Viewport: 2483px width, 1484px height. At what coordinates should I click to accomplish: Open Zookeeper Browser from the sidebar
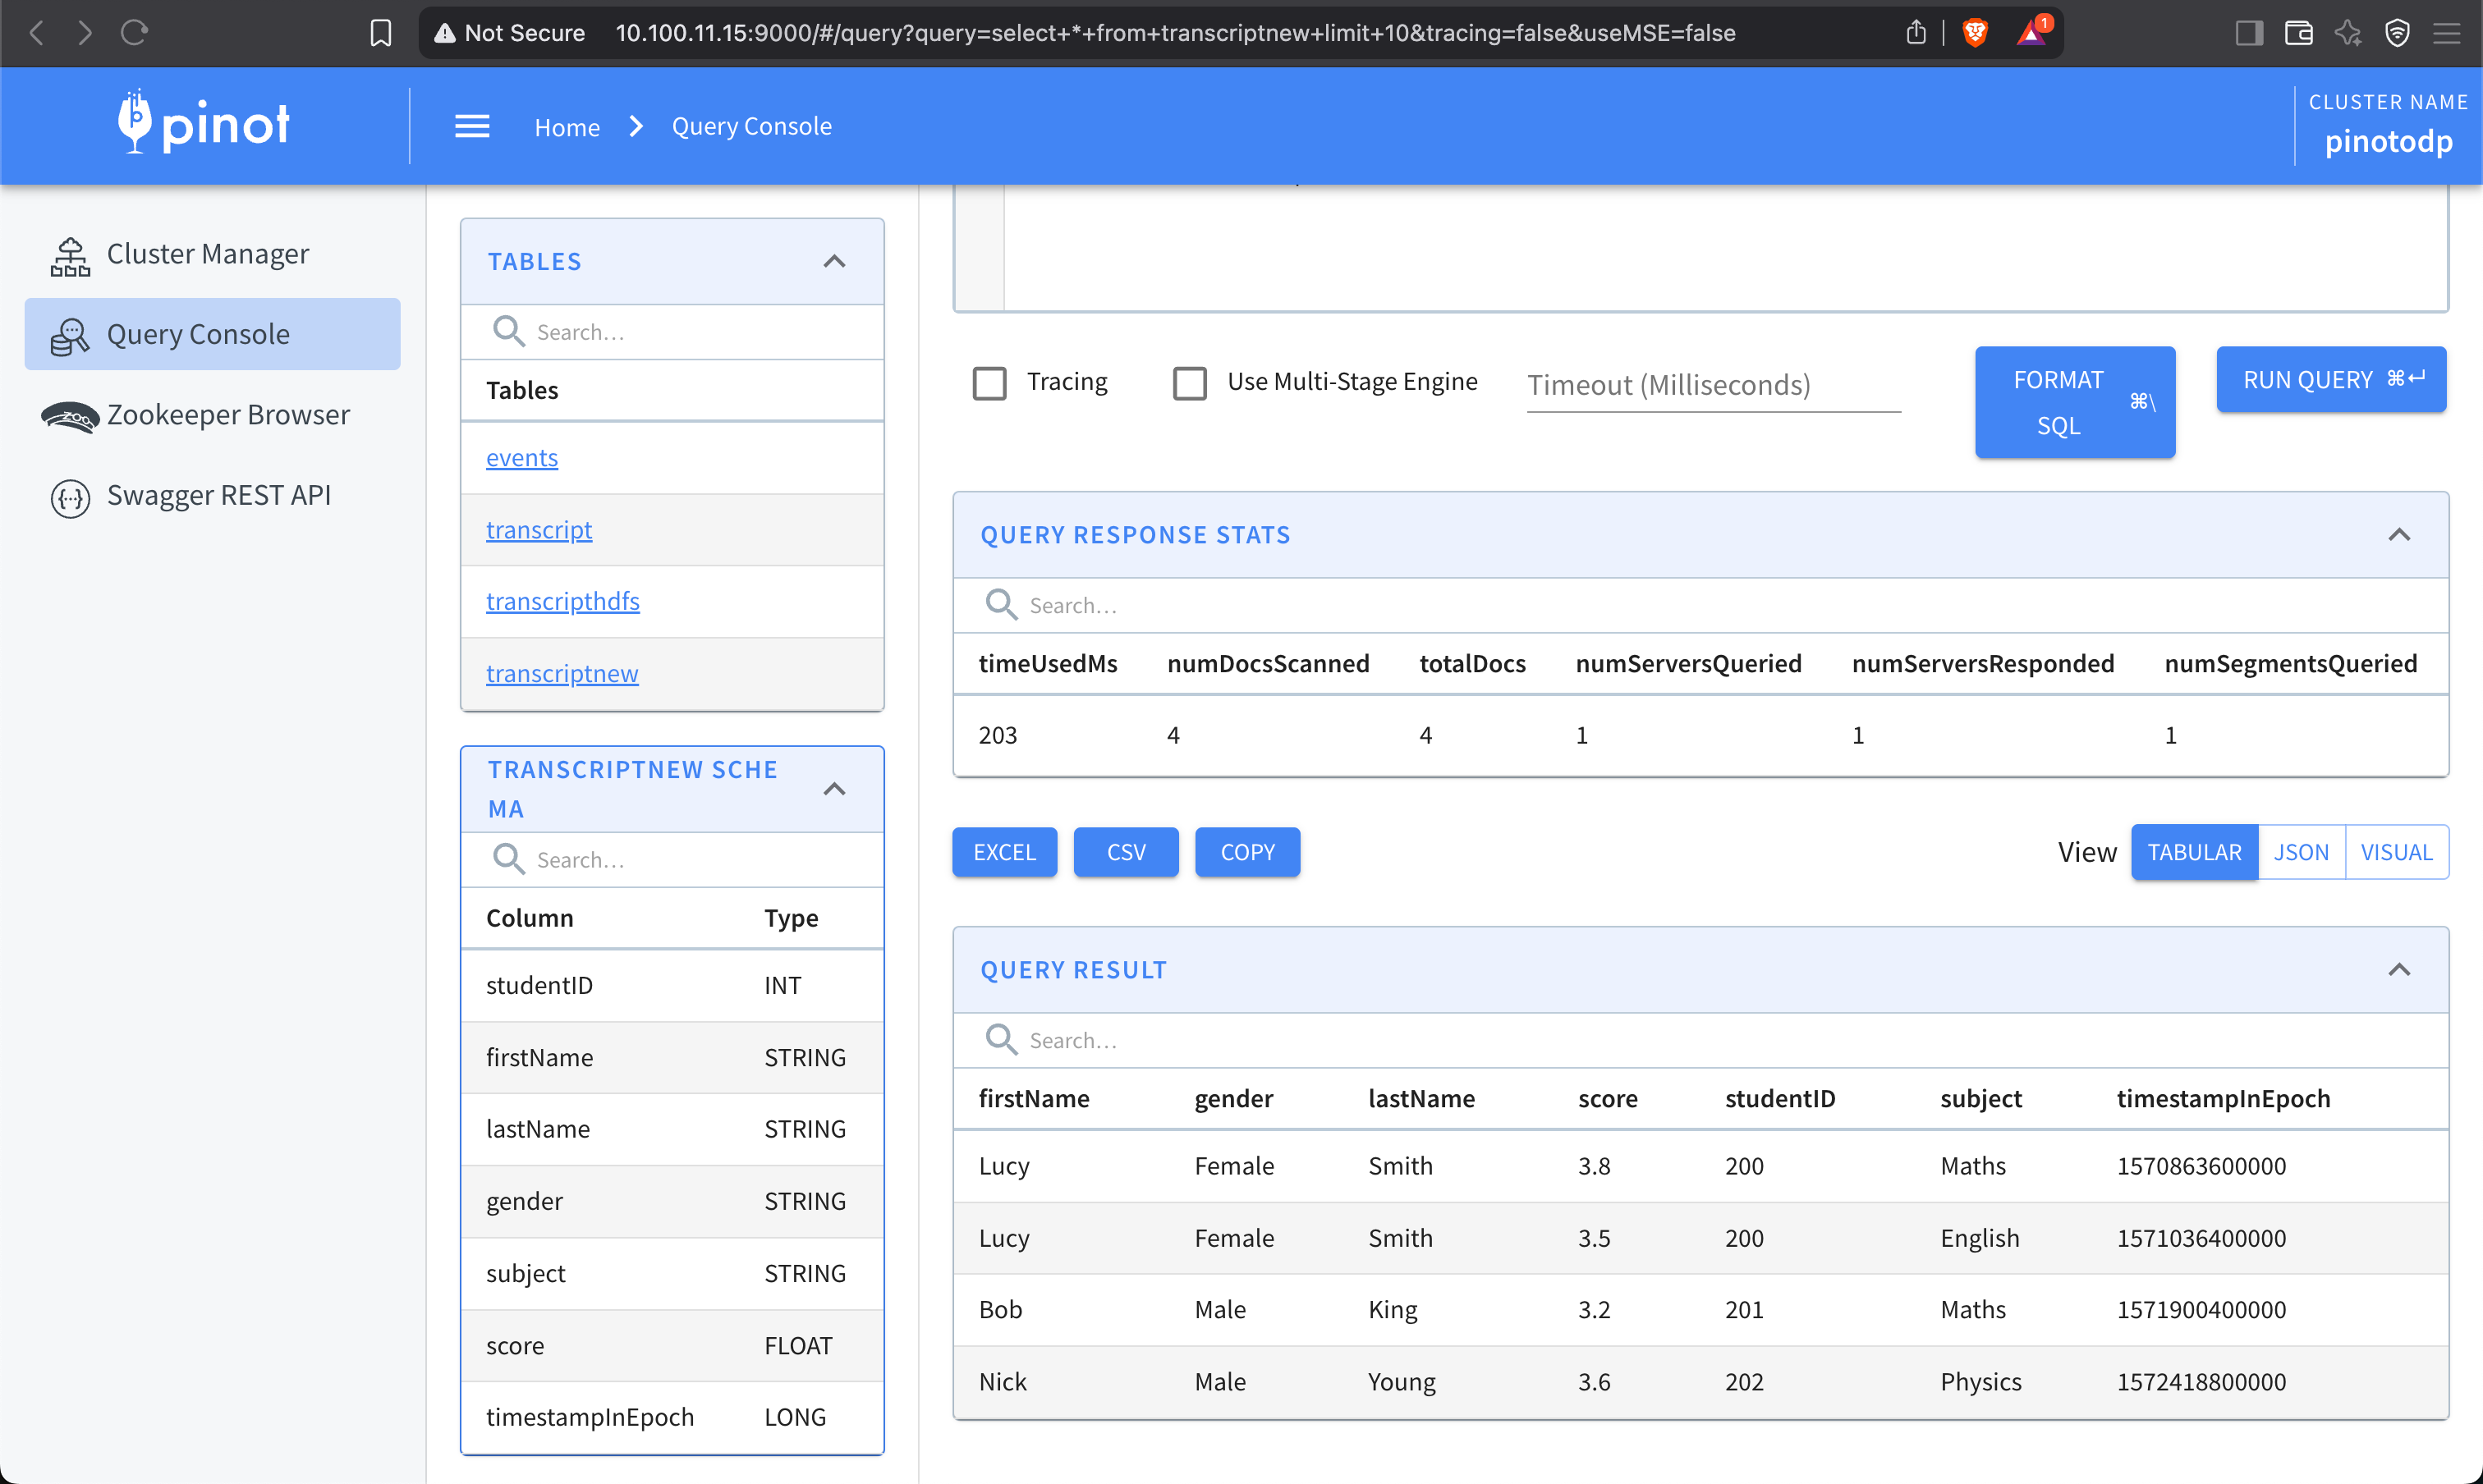tap(212, 415)
